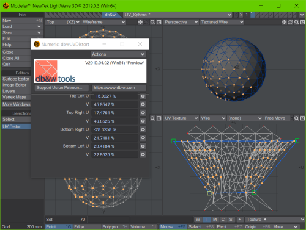The width and height of the screenshot is (306, 230).
Task: Open the (none) background image dropdown
Action: point(244,118)
